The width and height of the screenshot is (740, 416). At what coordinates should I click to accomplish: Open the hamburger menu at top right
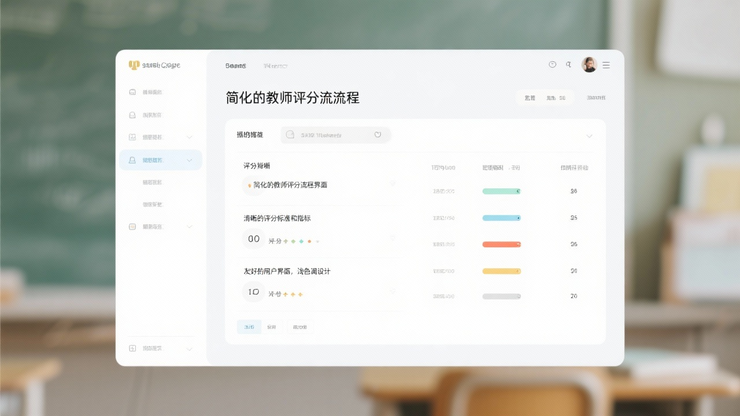coord(605,65)
